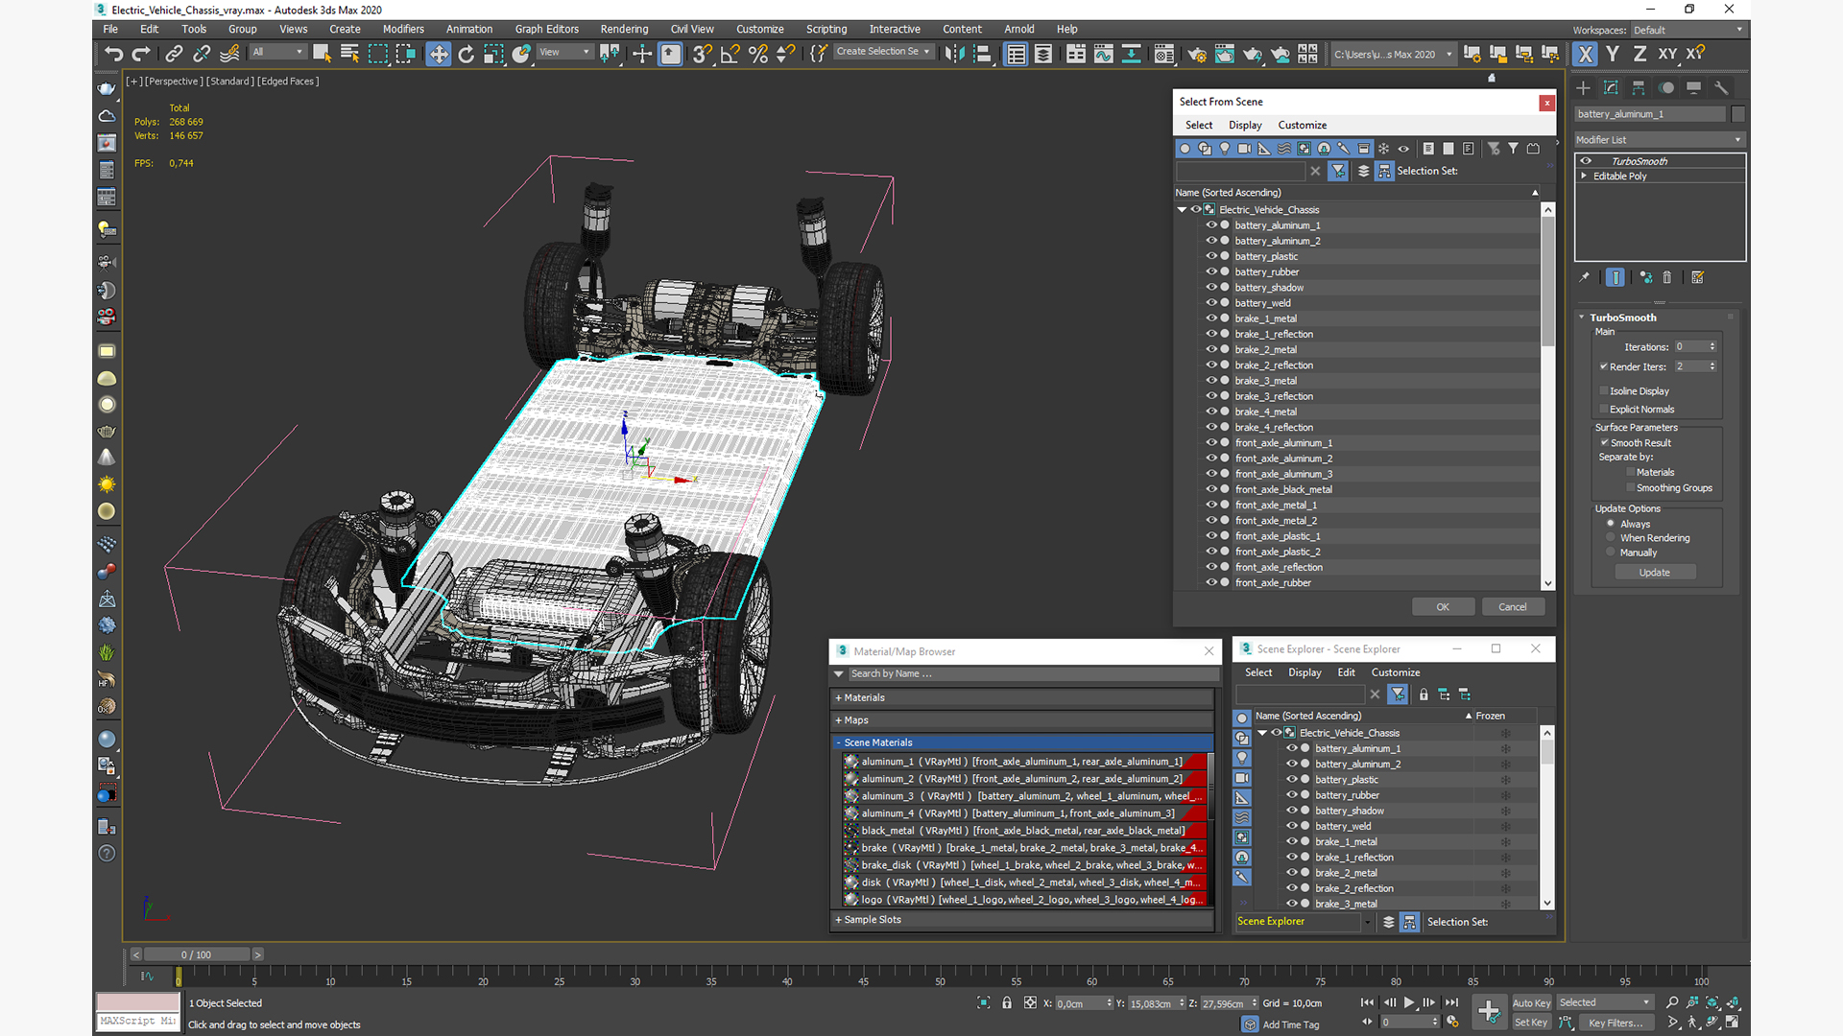Switch to the Create command panel tab

[1584, 87]
